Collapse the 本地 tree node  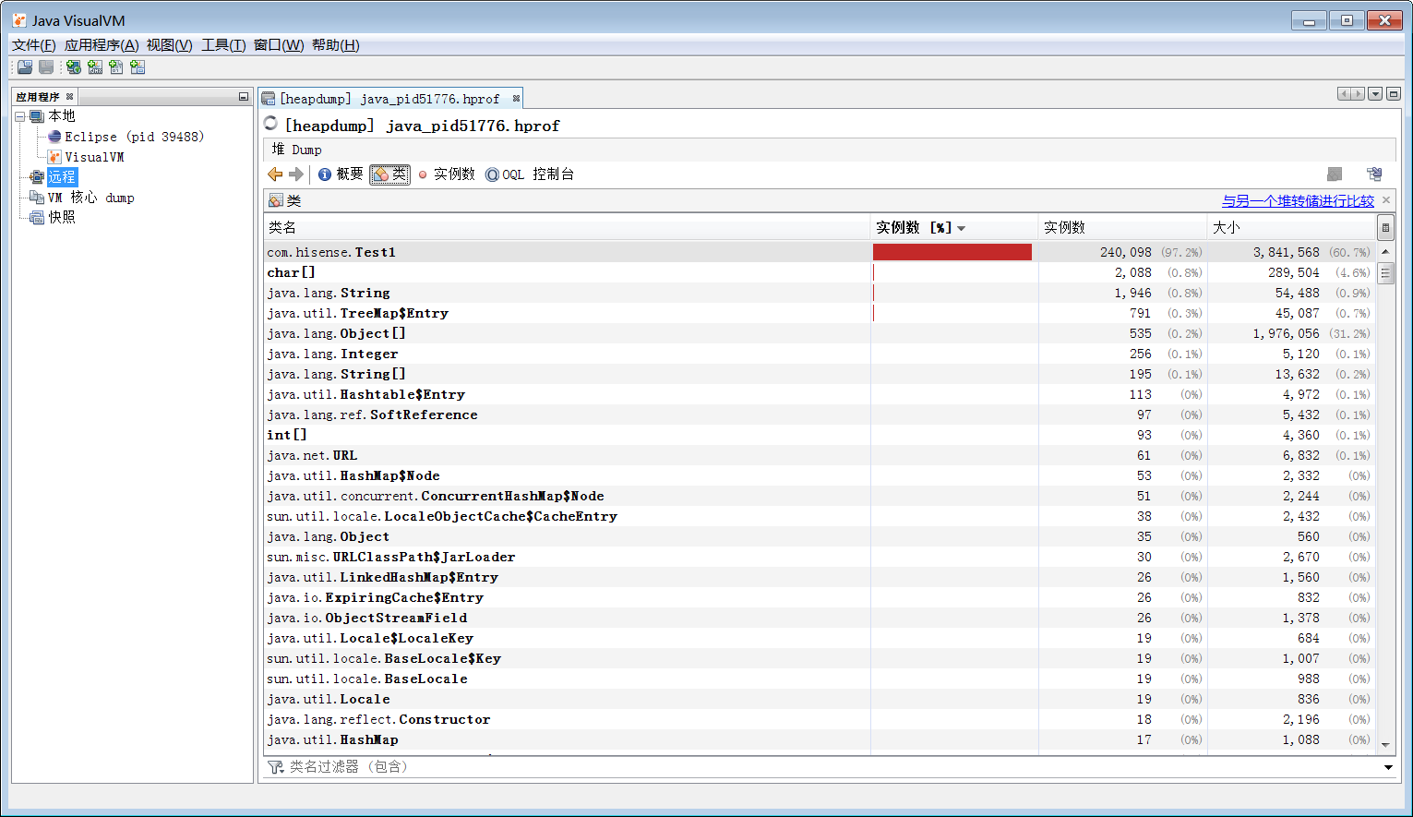coord(19,116)
